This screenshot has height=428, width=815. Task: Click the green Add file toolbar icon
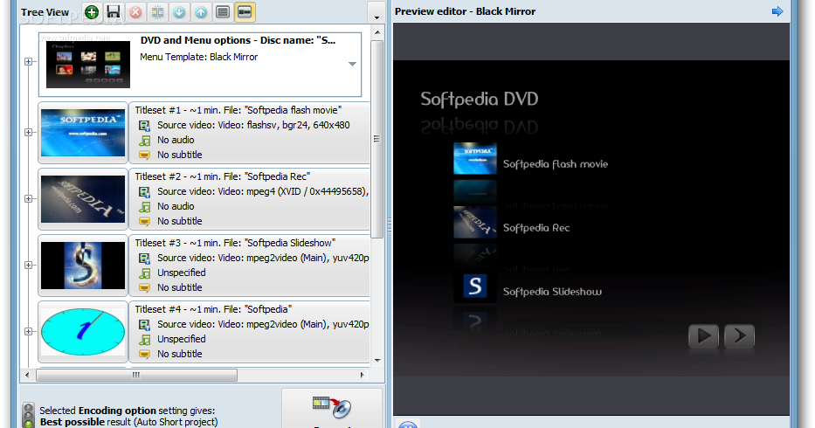point(92,12)
